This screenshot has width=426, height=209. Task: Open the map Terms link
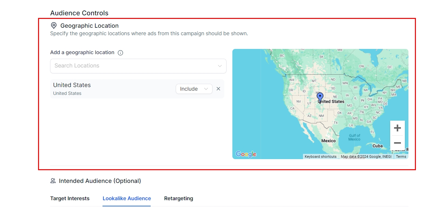click(x=401, y=157)
